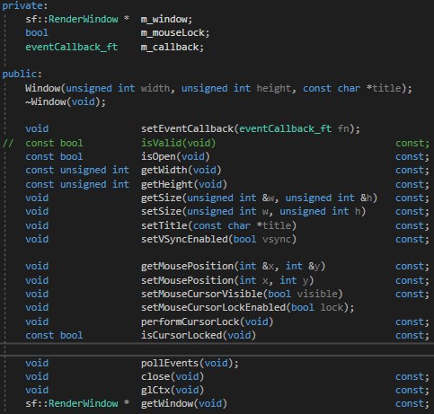Click the 'visible' parameter name
Image resolution: width=434 pixels, height=414 pixels.
coord(317,294)
